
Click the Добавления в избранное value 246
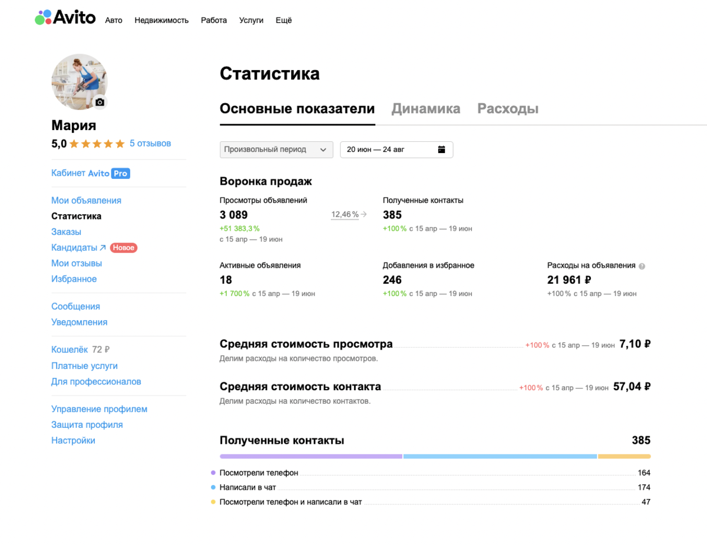point(392,280)
